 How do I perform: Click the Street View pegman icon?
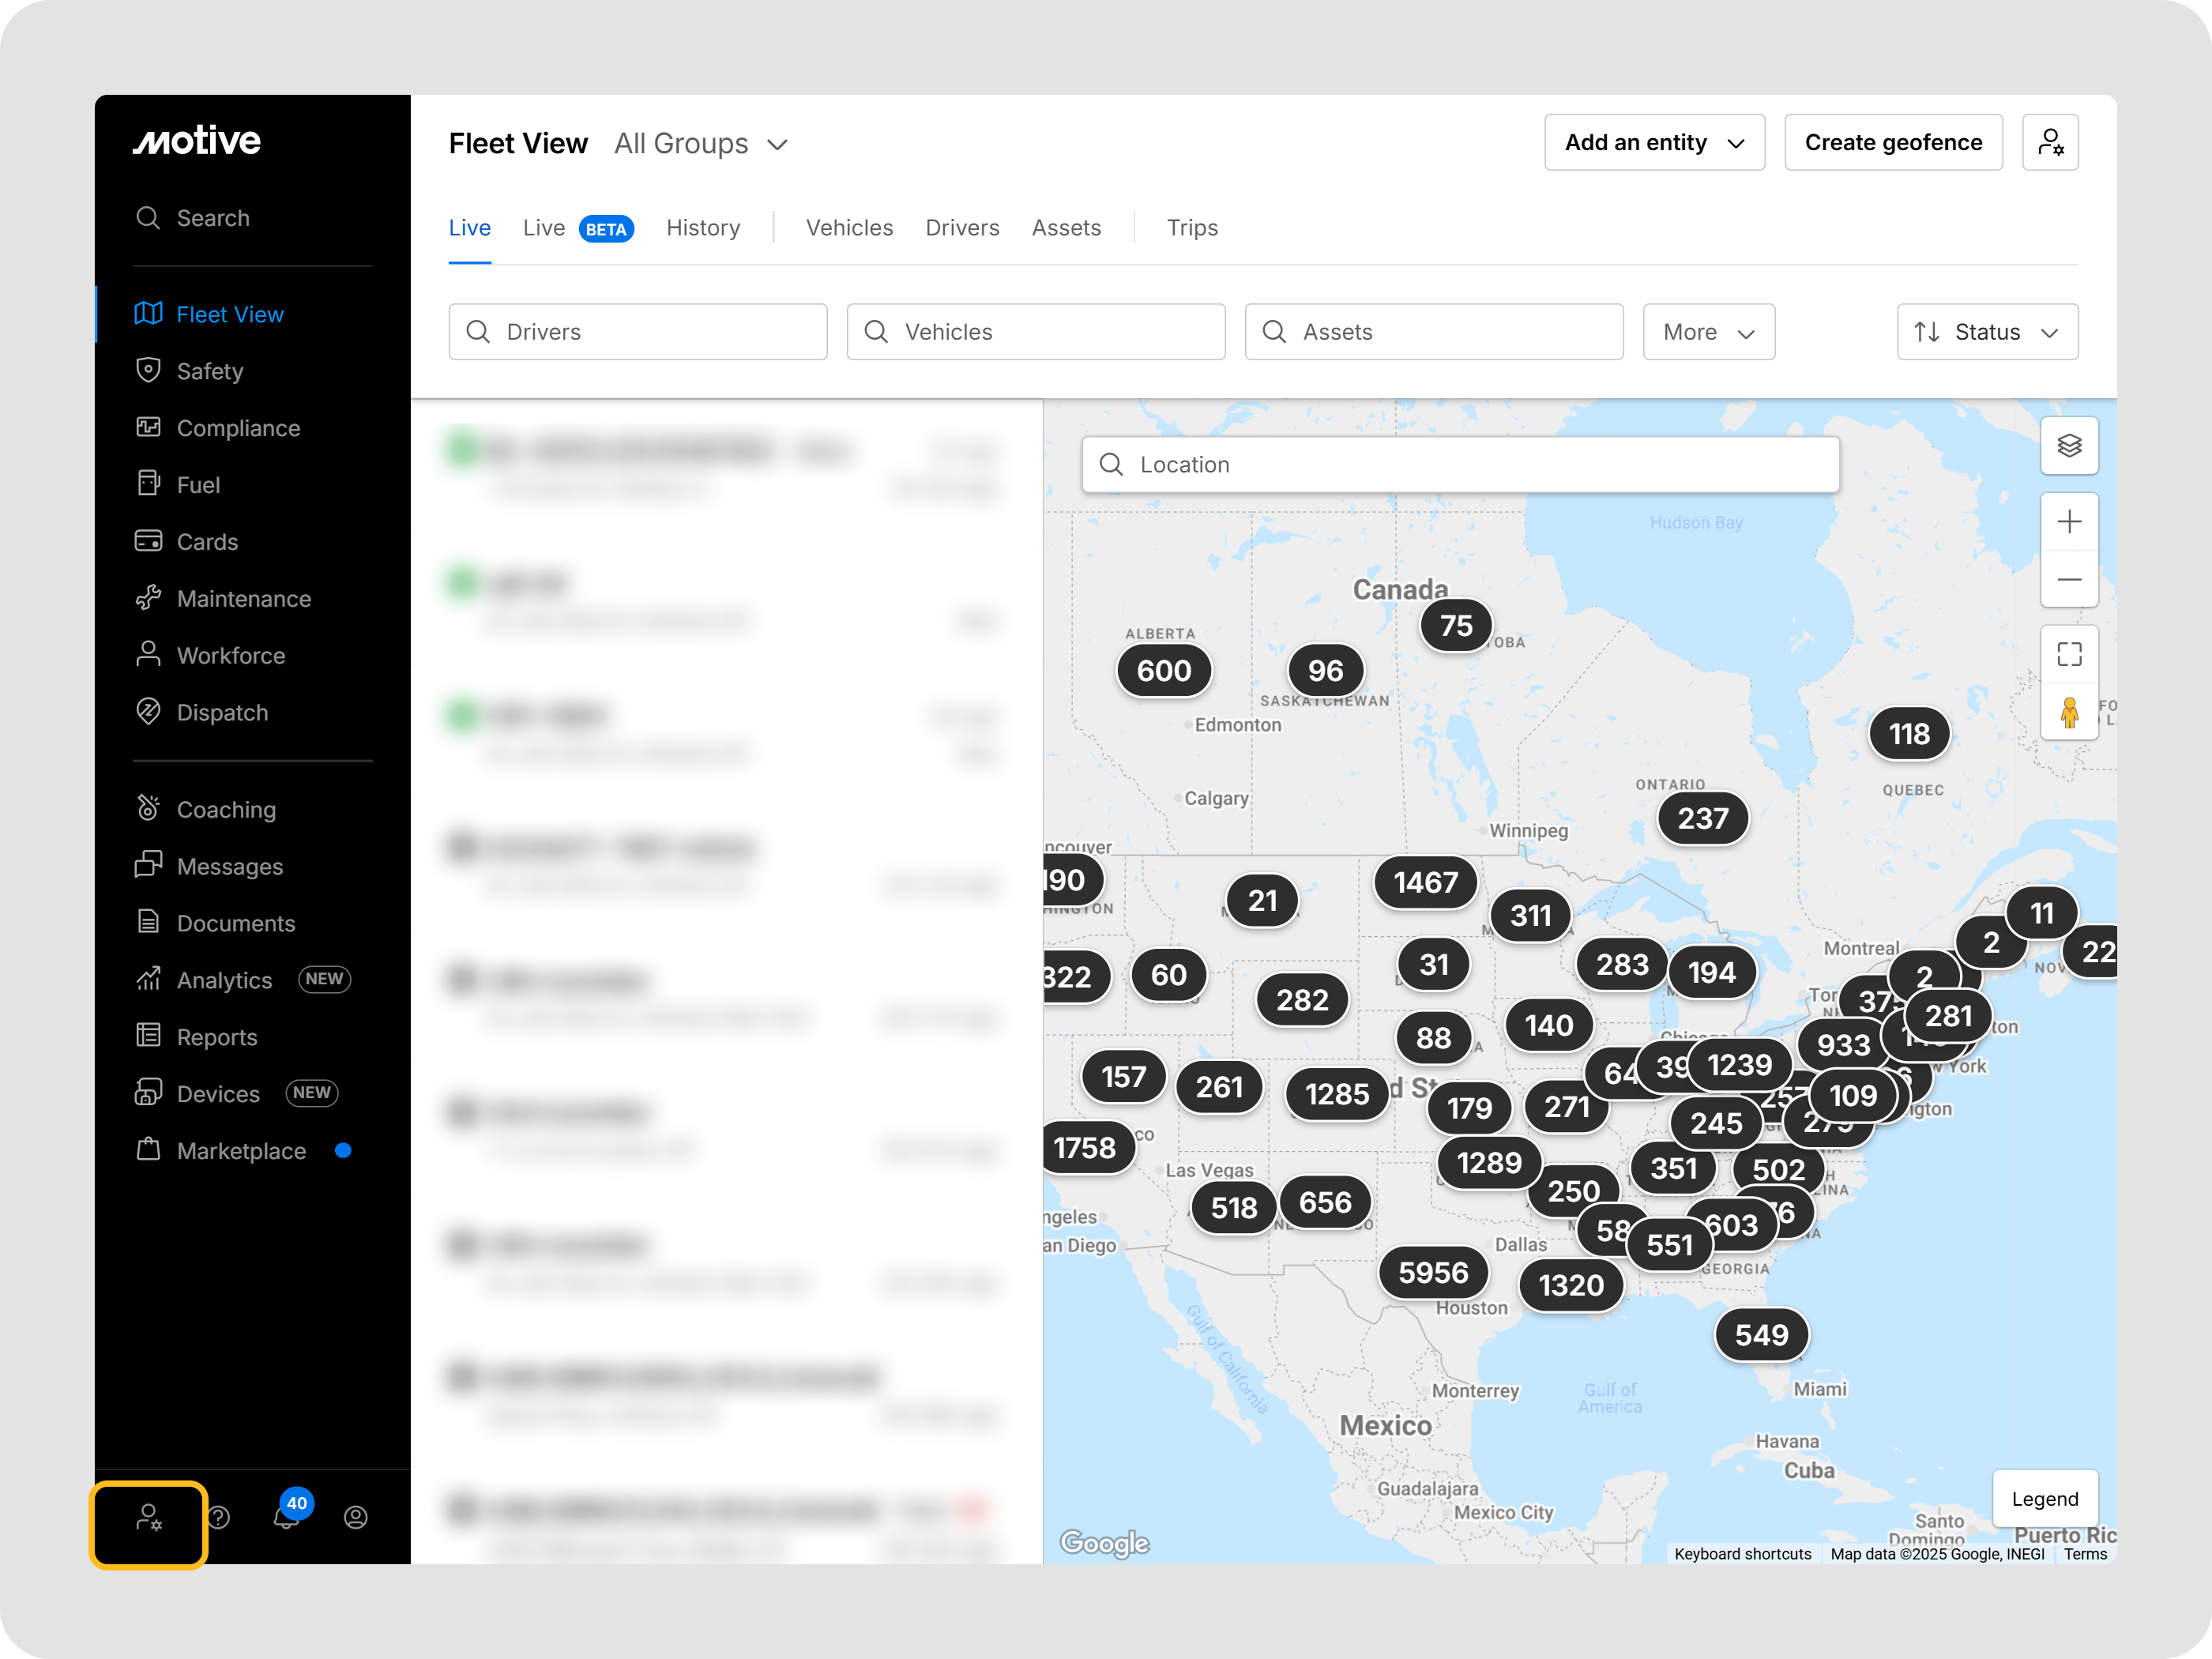coord(2068,712)
